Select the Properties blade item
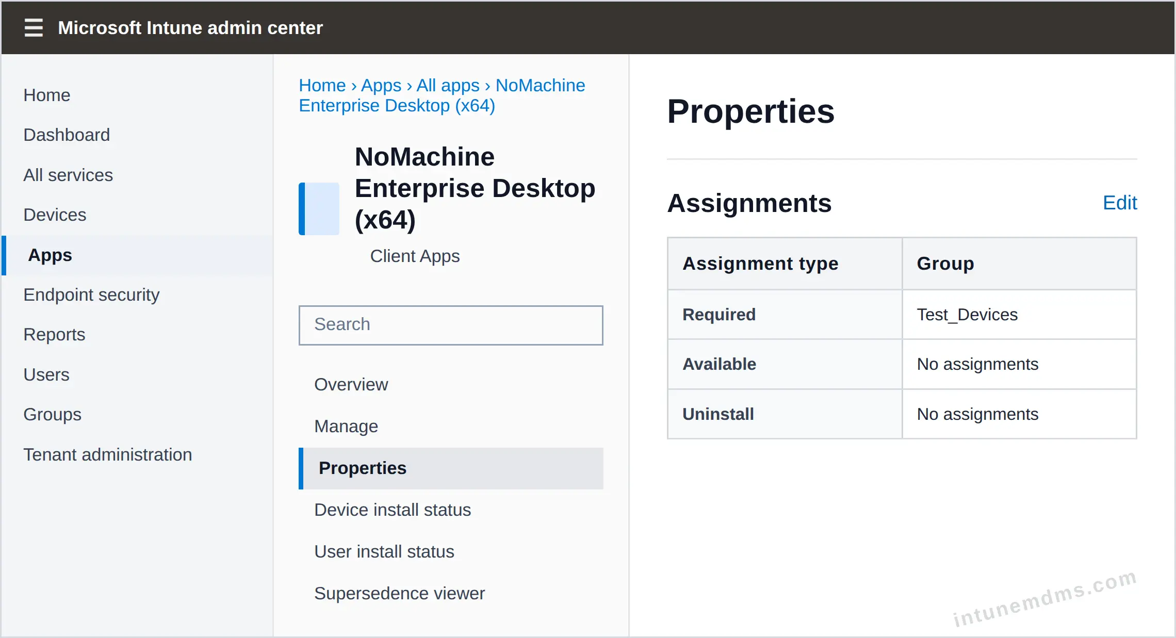 coord(451,468)
